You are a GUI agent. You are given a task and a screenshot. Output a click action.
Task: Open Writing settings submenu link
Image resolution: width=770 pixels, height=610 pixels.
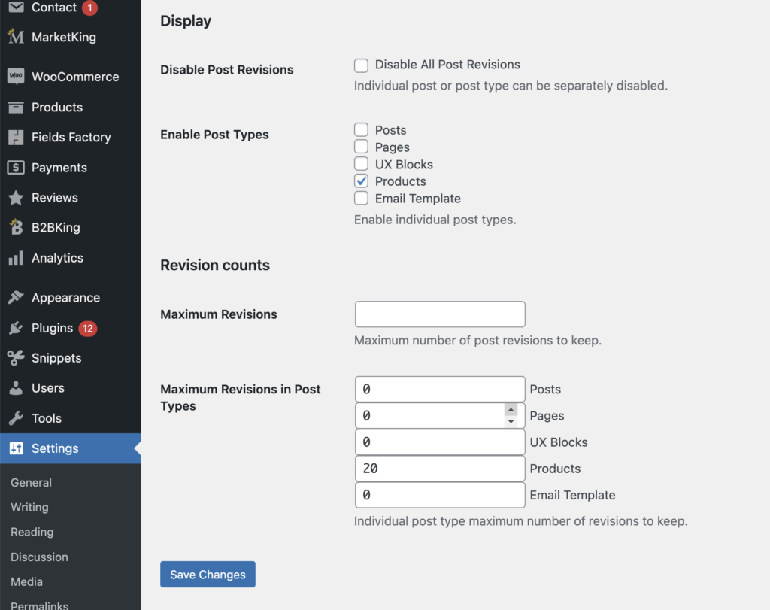point(29,507)
